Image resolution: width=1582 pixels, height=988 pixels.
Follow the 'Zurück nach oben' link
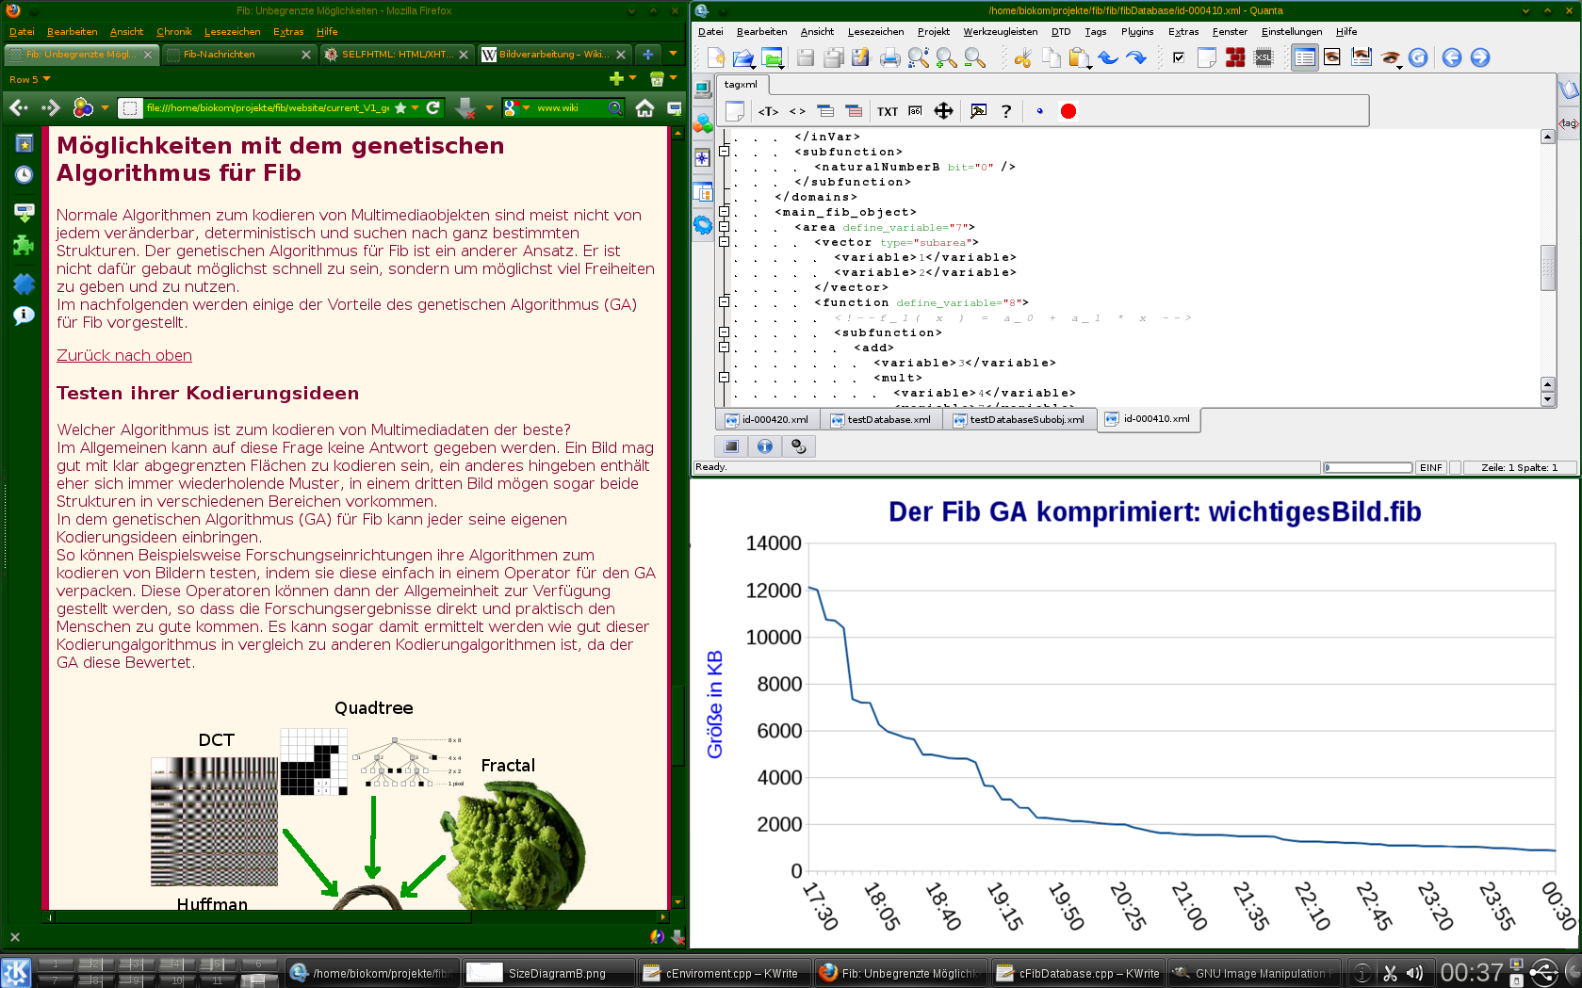point(124,355)
